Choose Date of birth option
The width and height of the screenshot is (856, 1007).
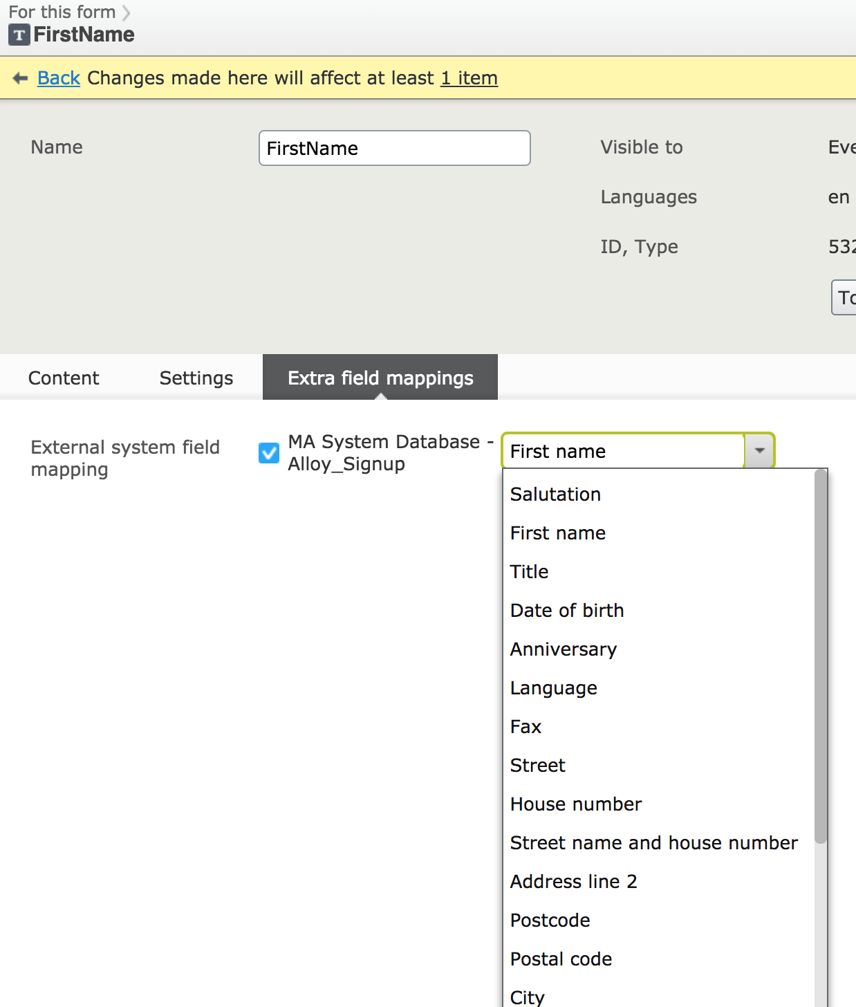pyautogui.click(x=566, y=611)
